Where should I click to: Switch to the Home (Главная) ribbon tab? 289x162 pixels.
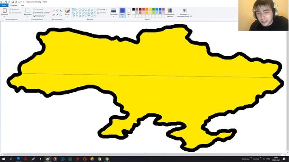coord(14,5)
